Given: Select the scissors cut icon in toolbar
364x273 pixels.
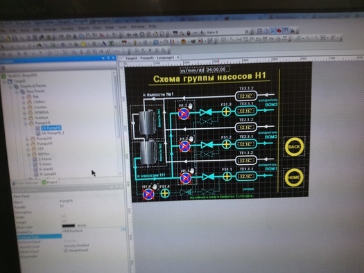Looking at the screenshot, I should coord(75,36).
